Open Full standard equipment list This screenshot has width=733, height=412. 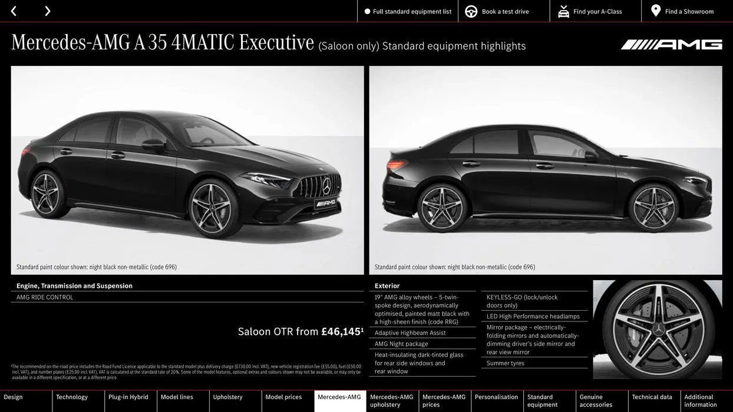click(x=412, y=12)
